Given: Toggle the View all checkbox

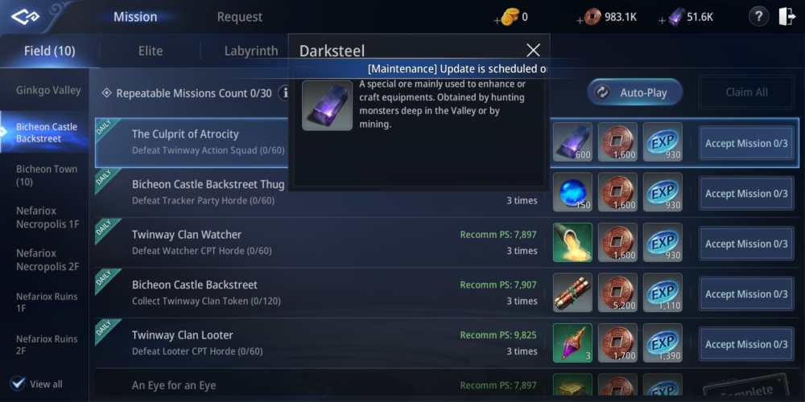Looking at the screenshot, I should 18,383.
